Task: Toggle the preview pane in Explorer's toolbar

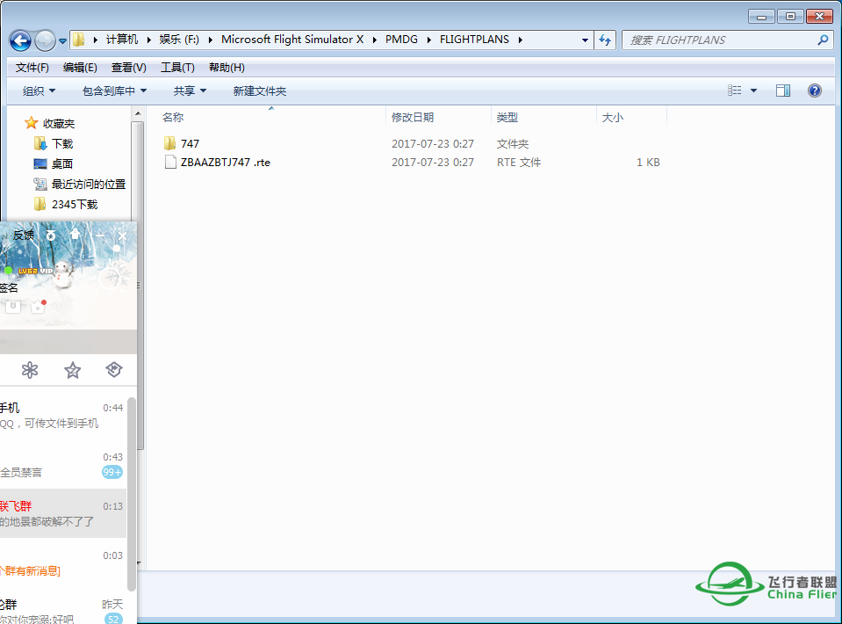Action: click(782, 90)
